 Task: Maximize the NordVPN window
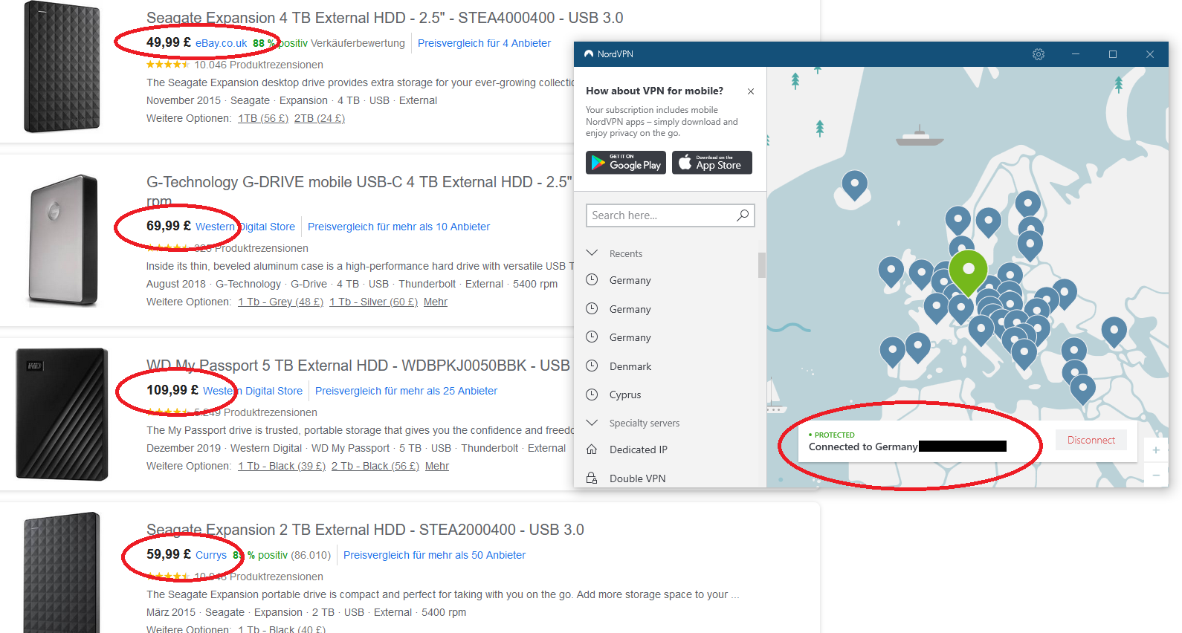pyautogui.click(x=1113, y=54)
